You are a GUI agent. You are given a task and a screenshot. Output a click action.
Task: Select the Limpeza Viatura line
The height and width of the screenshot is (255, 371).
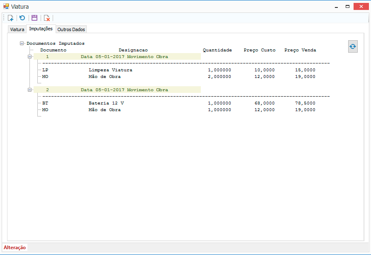click(178, 70)
